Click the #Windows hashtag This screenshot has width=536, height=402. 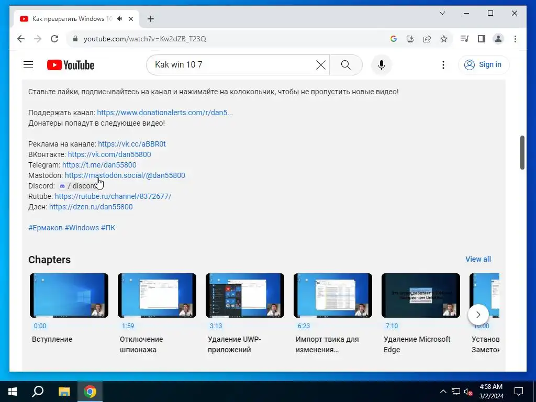[82, 228]
